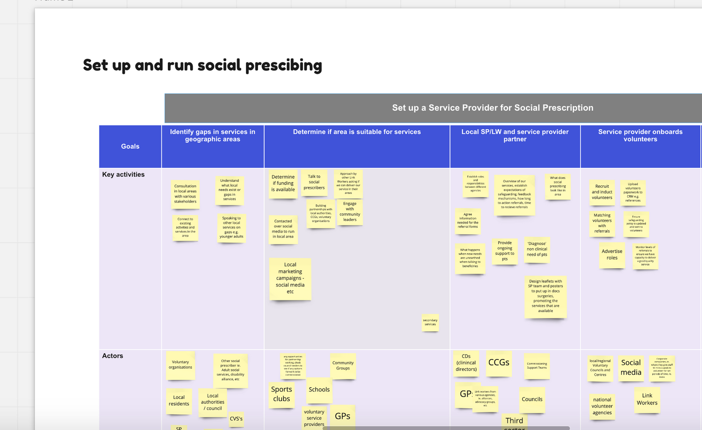702x430 pixels.
Task: Click the 'CDs (clinincal directors)' sticky note
Action: (x=466, y=363)
